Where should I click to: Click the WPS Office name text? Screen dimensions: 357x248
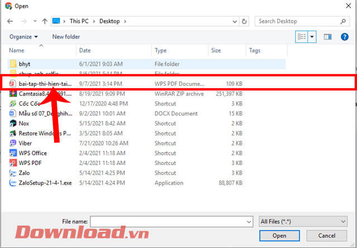[33, 153]
